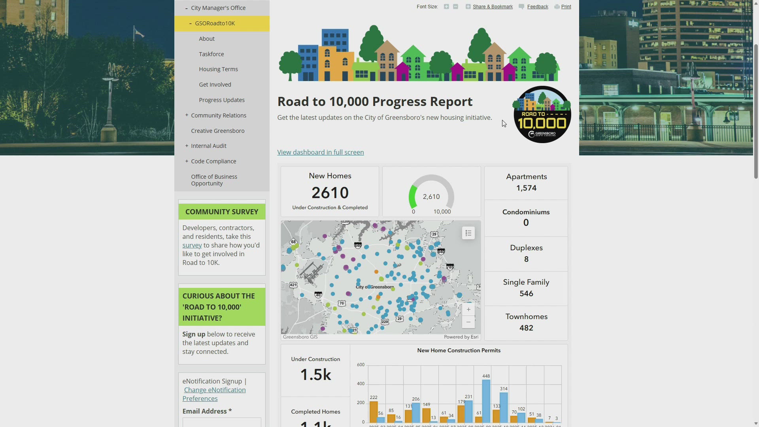
Task: Click the Share & Bookmark plus icon
Action: coord(468,7)
